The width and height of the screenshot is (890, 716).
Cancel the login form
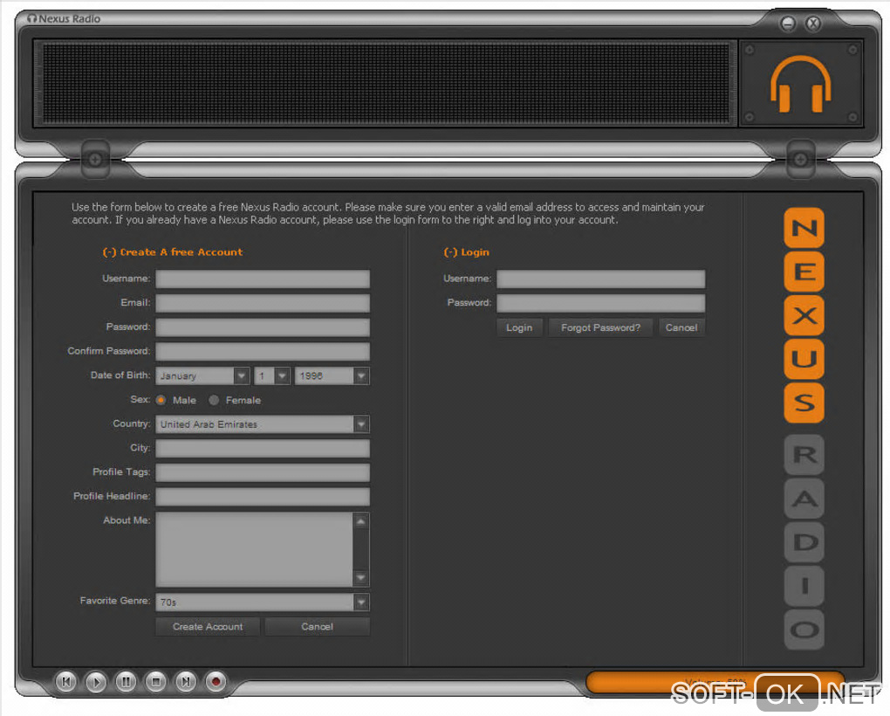681,327
